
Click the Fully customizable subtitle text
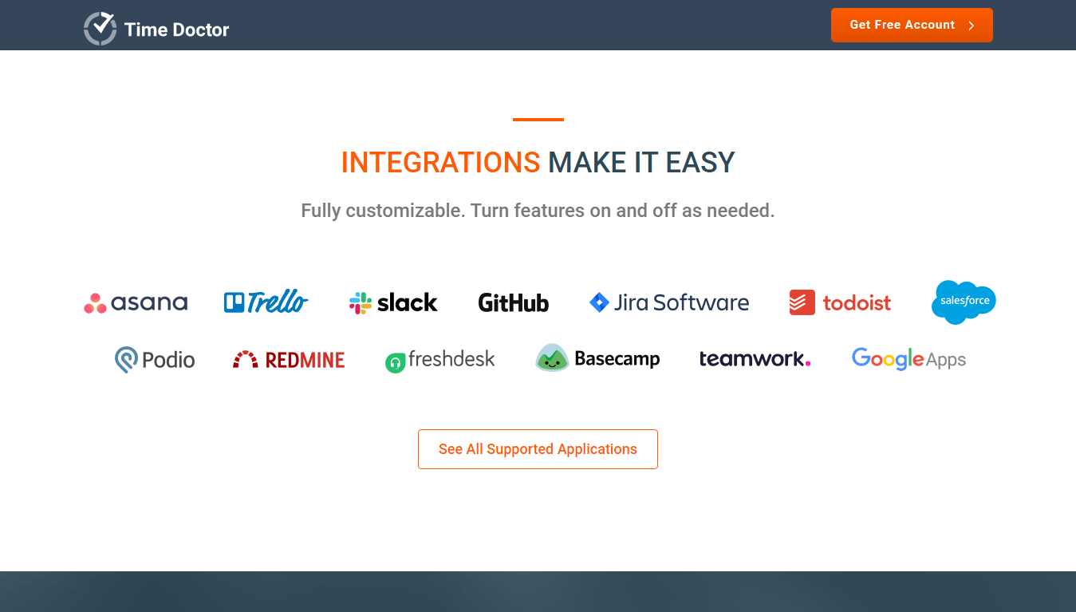(538, 211)
